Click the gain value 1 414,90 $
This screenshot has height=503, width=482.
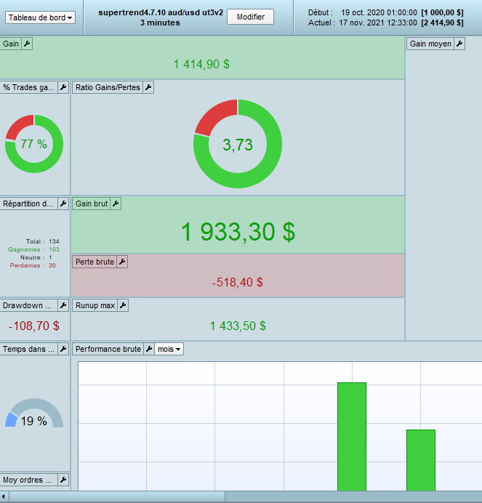[201, 64]
